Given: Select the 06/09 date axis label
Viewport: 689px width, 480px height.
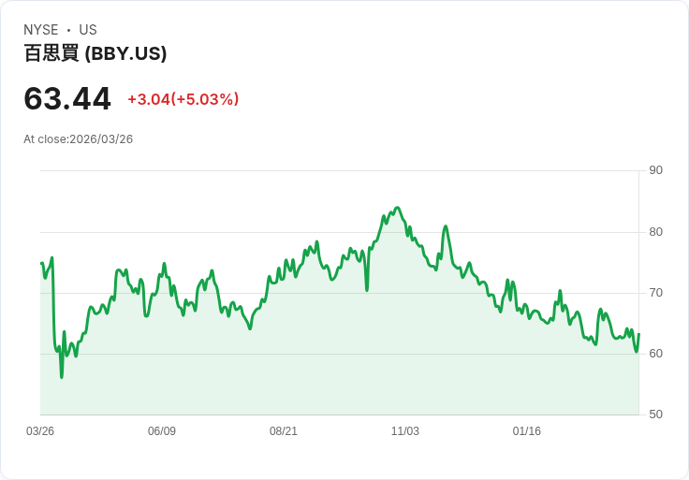Looking at the screenshot, I should click(162, 431).
